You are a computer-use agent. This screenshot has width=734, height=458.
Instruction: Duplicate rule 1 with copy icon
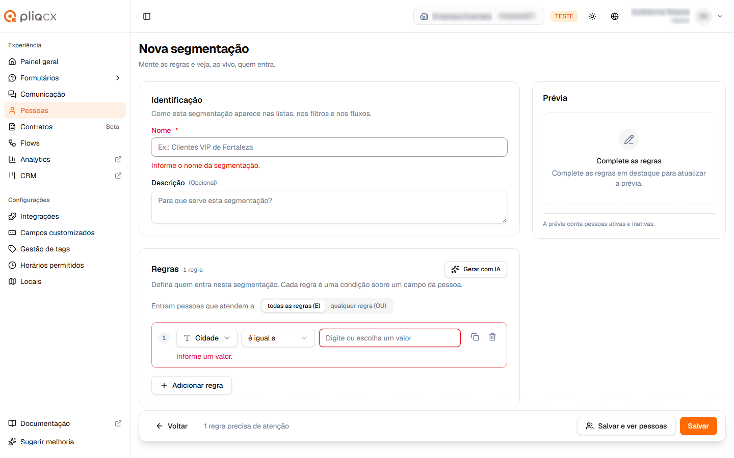click(x=475, y=337)
